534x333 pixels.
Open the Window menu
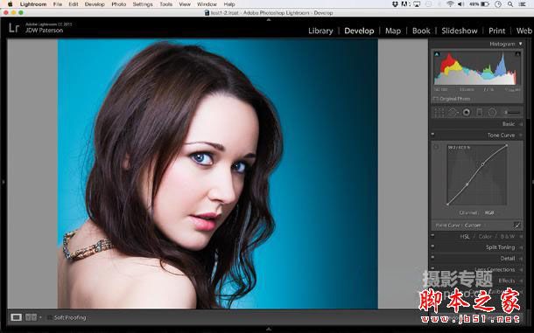207,4
